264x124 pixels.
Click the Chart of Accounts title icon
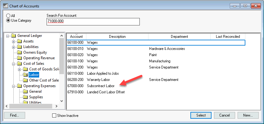[x=6, y=6]
